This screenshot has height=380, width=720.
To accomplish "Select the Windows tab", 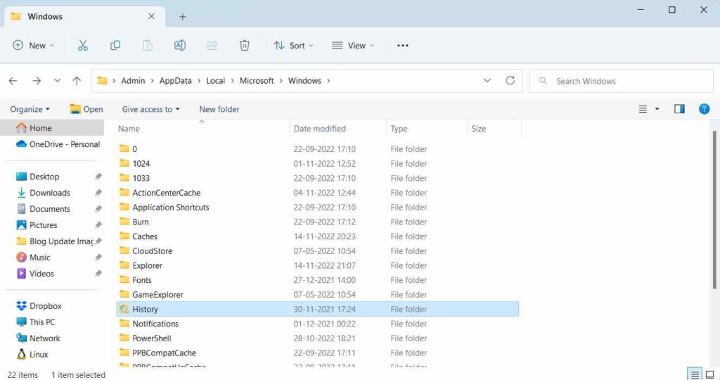I will pyautogui.click(x=83, y=17).
